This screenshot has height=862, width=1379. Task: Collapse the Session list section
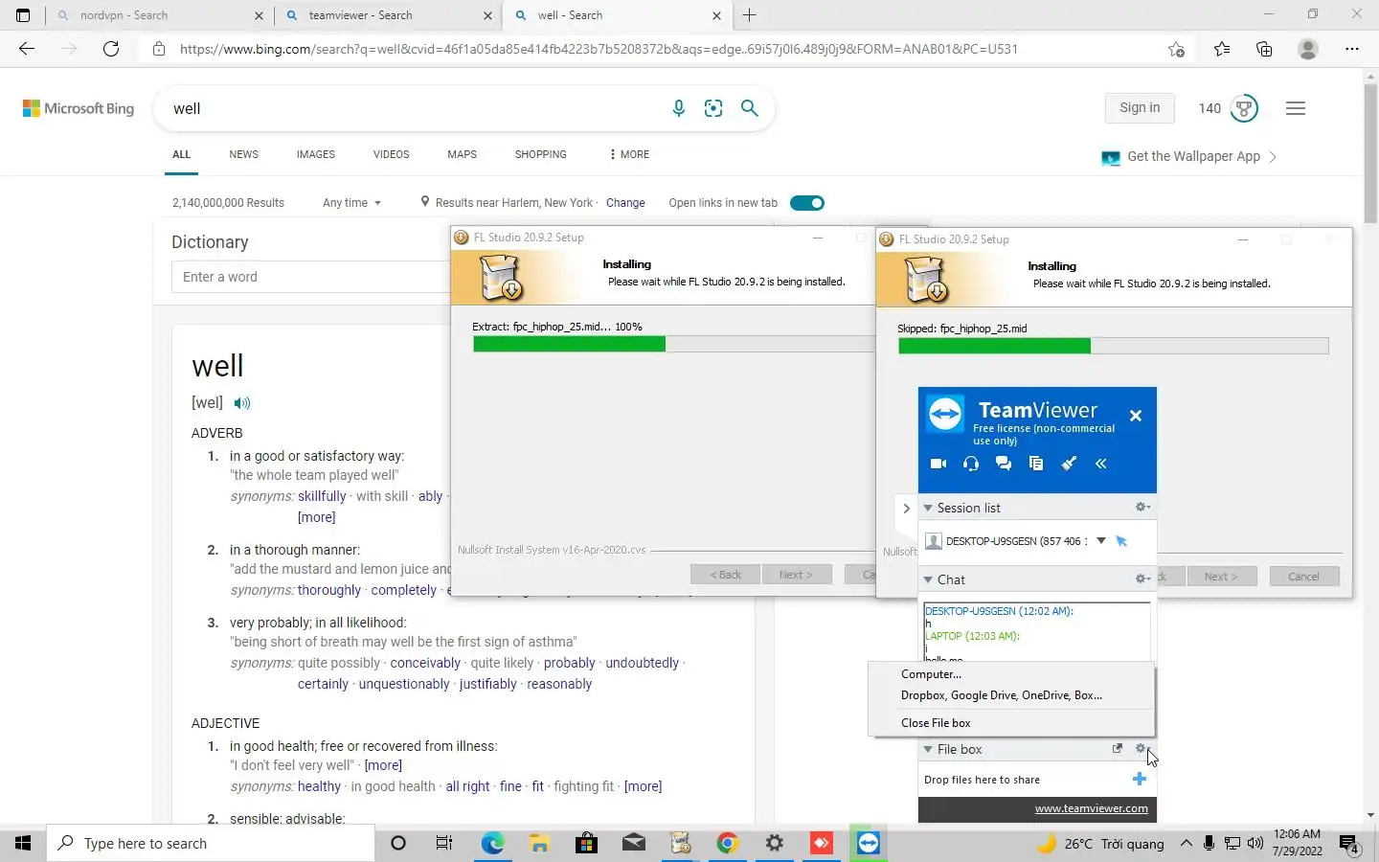coord(928,508)
